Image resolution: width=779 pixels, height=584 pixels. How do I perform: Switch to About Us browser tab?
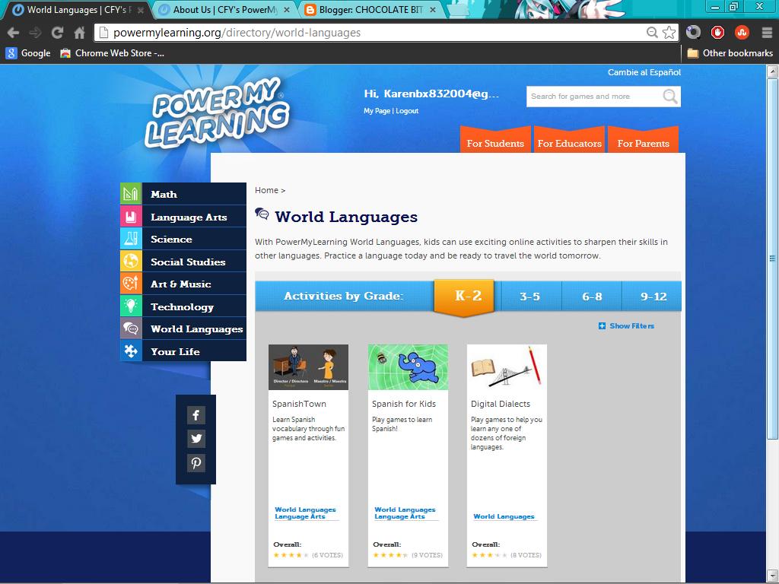coord(225,9)
